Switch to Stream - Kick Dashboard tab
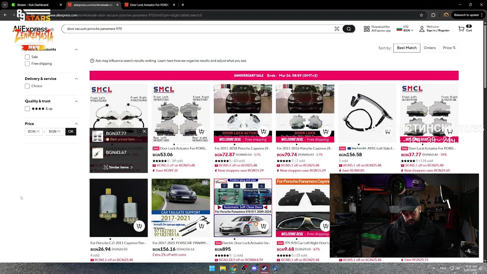487x274 pixels. (x=37, y=5)
